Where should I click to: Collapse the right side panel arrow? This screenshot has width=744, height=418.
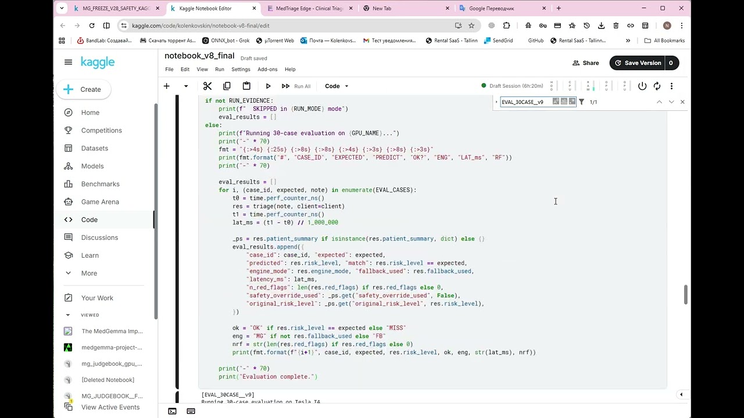[681, 395]
